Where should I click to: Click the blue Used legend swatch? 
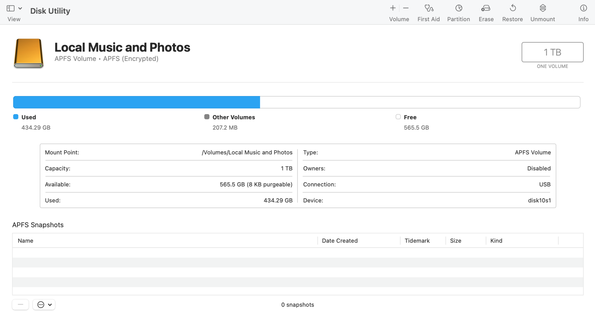[x=16, y=117]
